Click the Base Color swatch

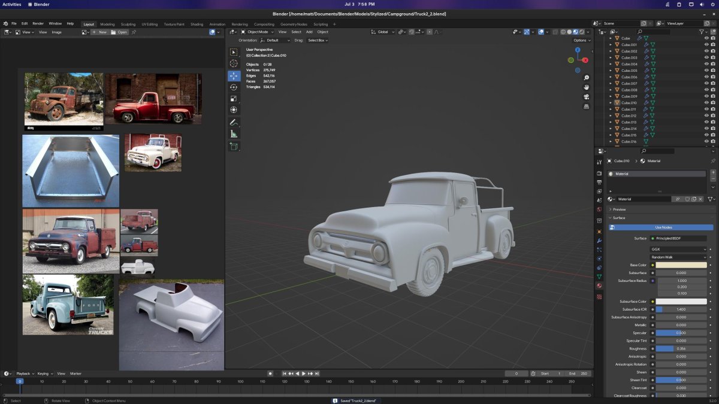pyautogui.click(x=681, y=265)
